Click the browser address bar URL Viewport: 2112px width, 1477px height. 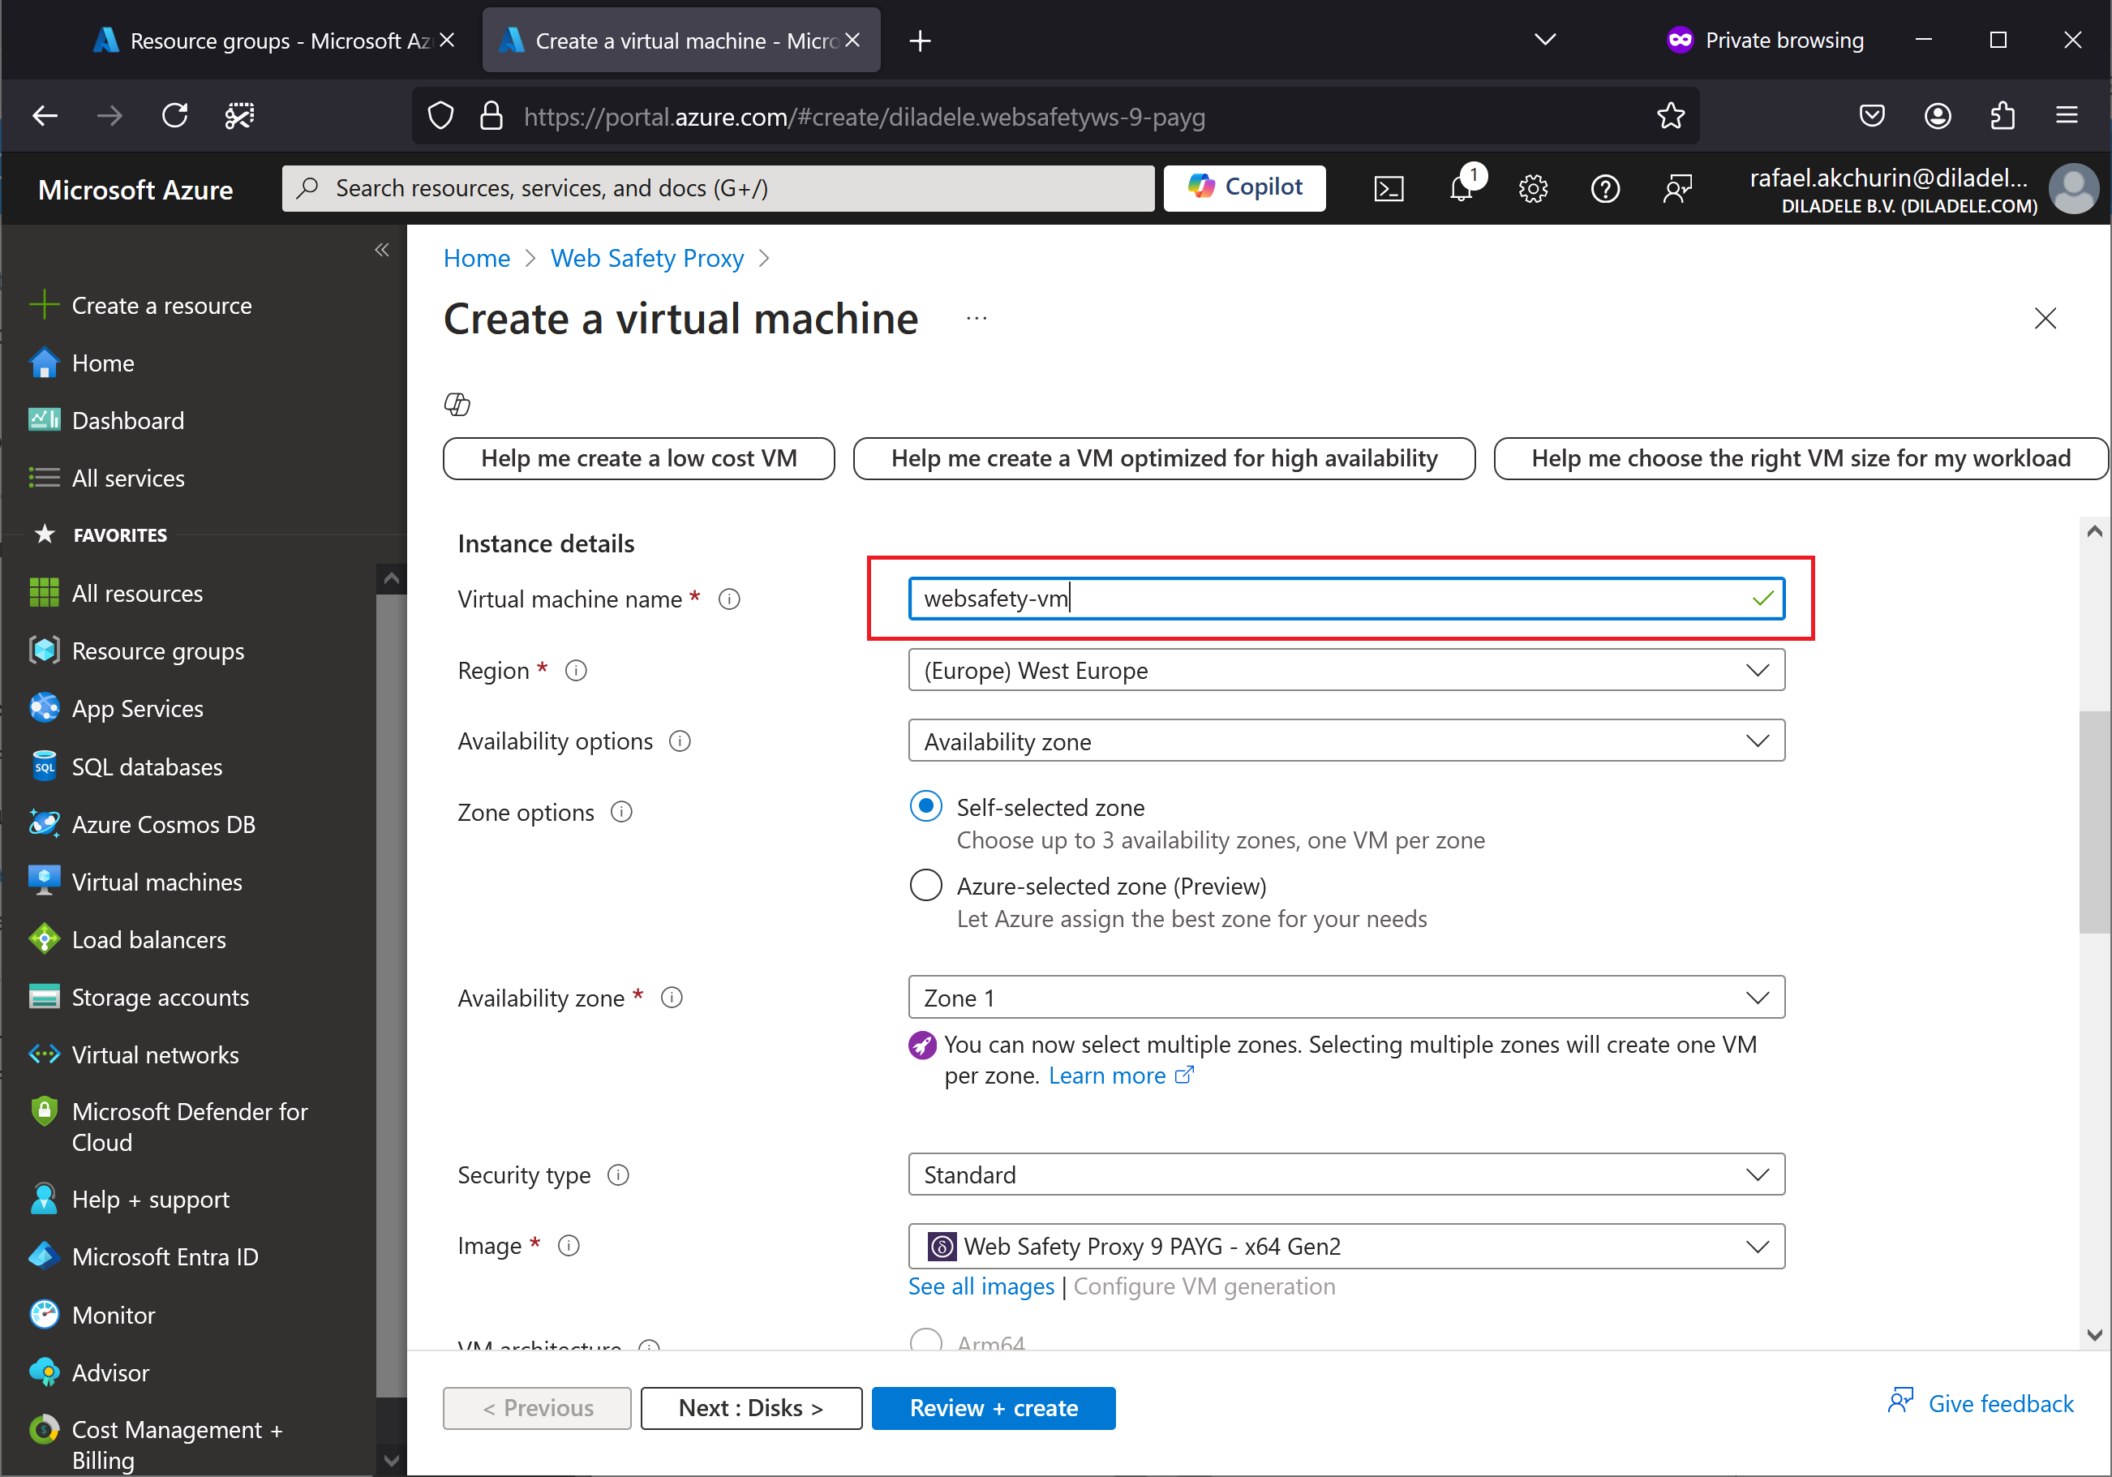(x=864, y=117)
